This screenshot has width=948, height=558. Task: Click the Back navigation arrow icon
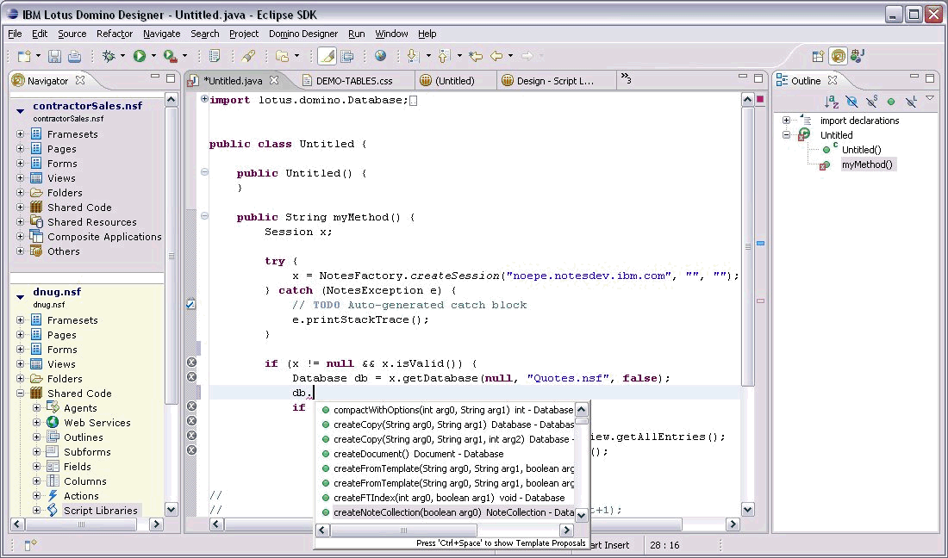(x=496, y=56)
